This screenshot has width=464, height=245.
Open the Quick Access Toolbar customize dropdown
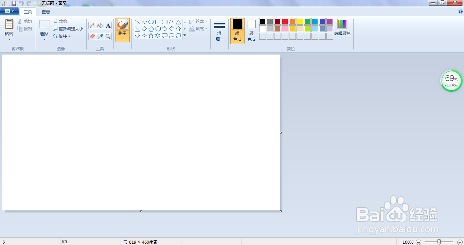(35, 3)
